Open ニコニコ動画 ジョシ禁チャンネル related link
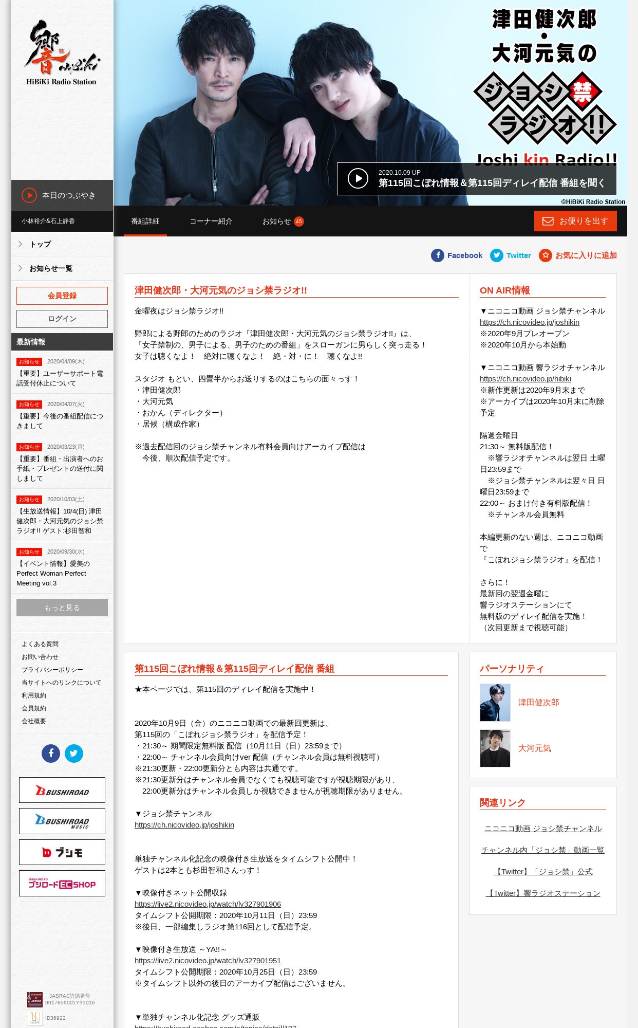Image resolution: width=638 pixels, height=1028 pixels. click(543, 829)
